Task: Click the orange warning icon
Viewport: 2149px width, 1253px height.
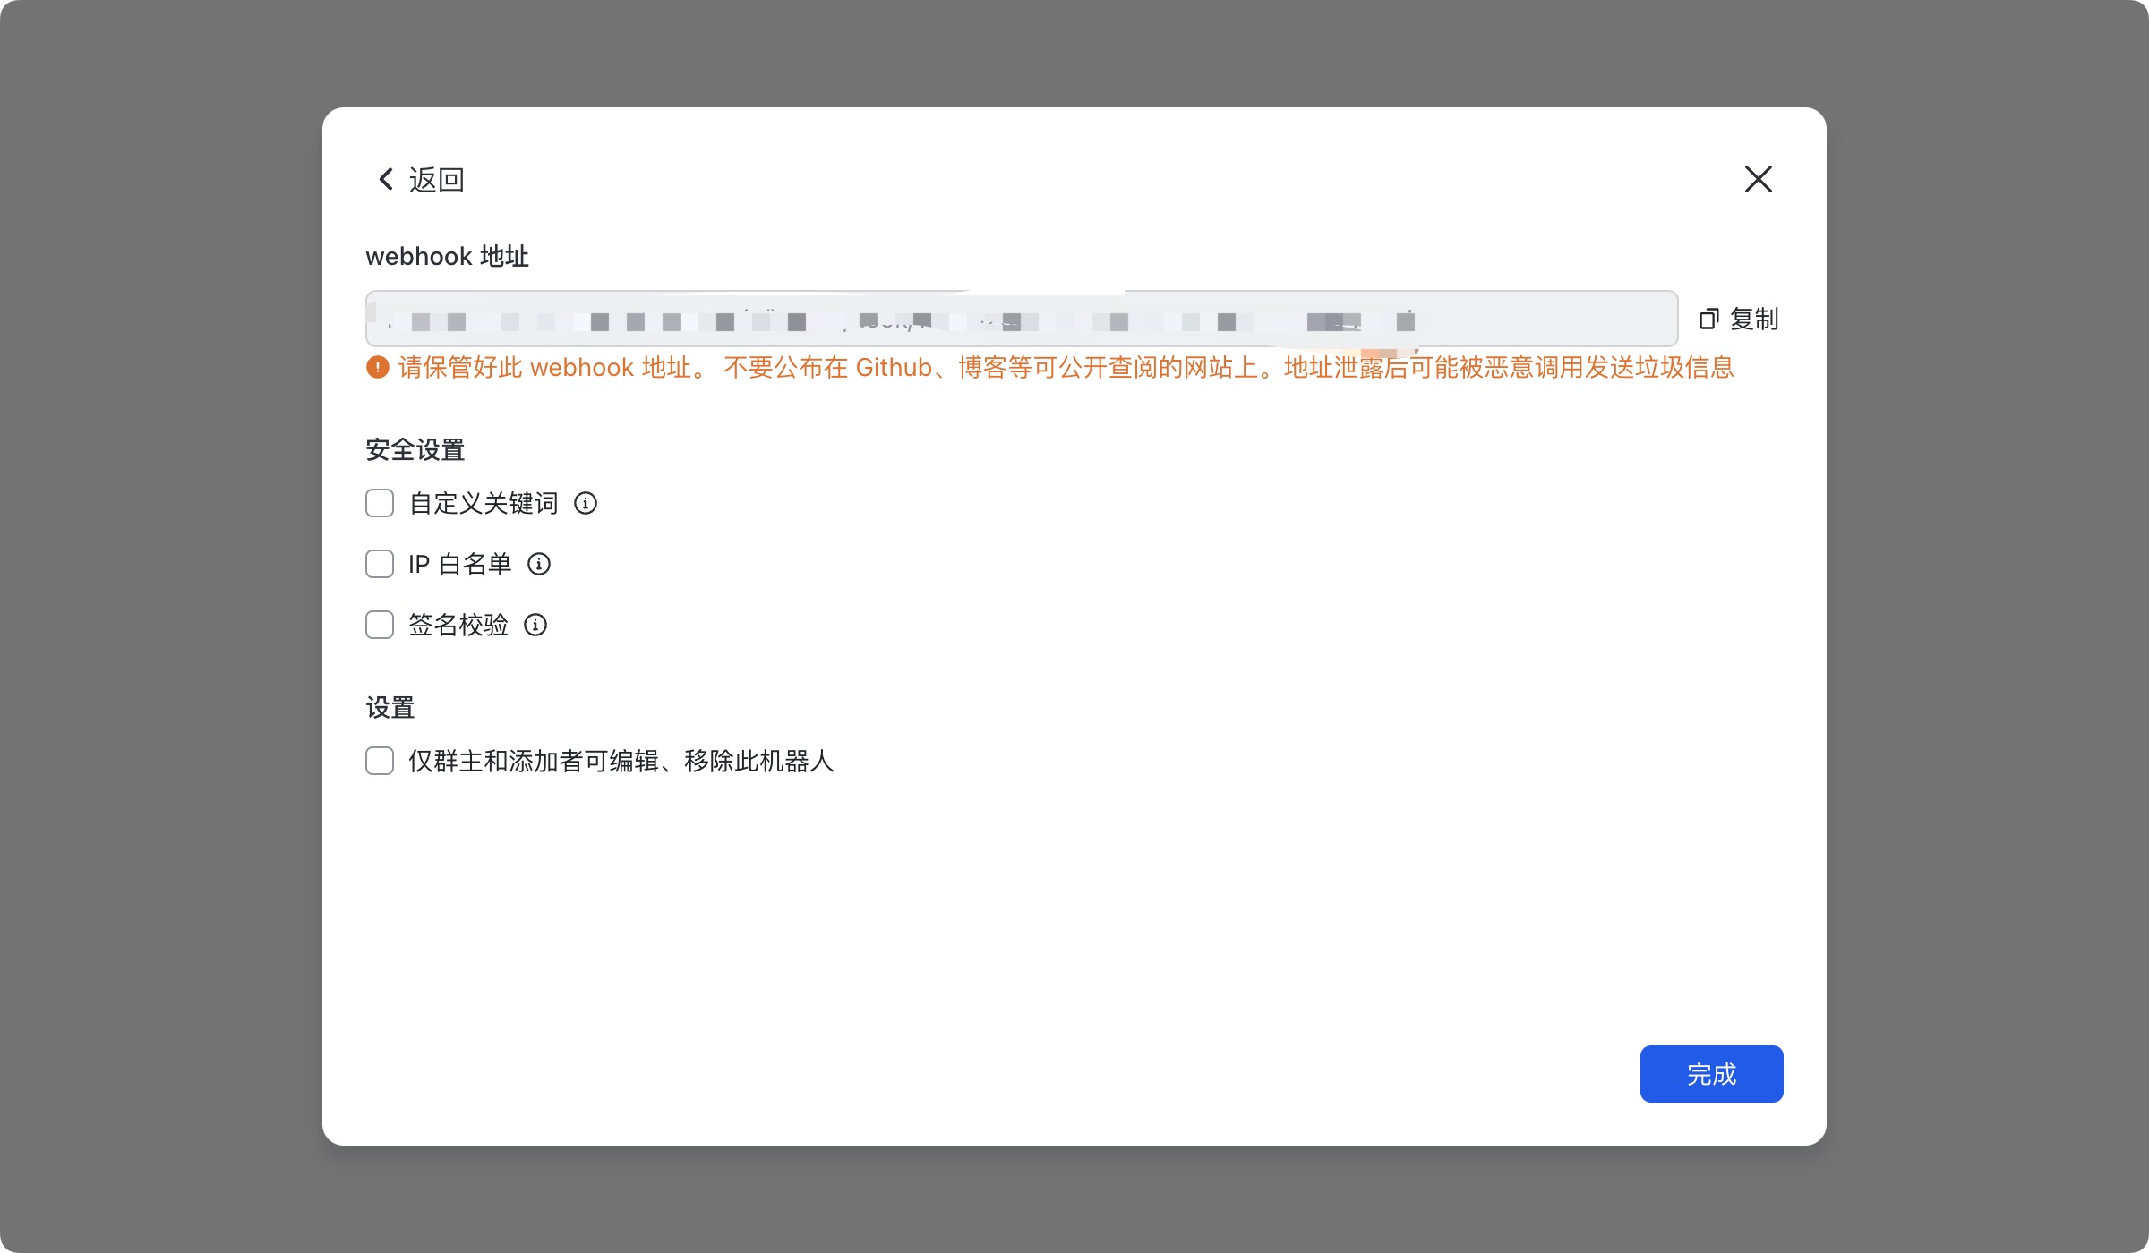Action: click(378, 367)
